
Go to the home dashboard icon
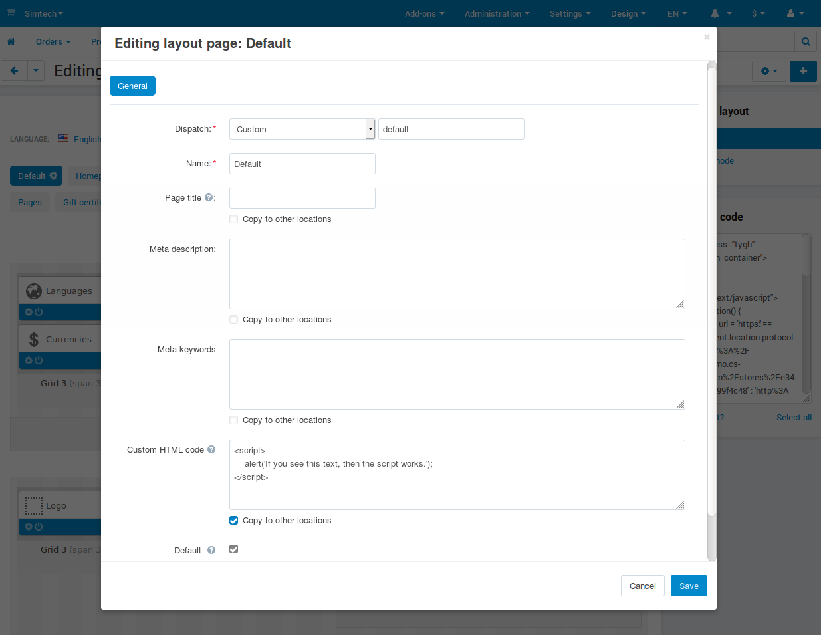[x=11, y=41]
